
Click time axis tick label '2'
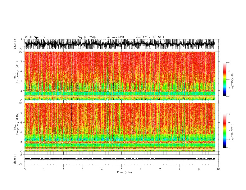(x=63, y=169)
